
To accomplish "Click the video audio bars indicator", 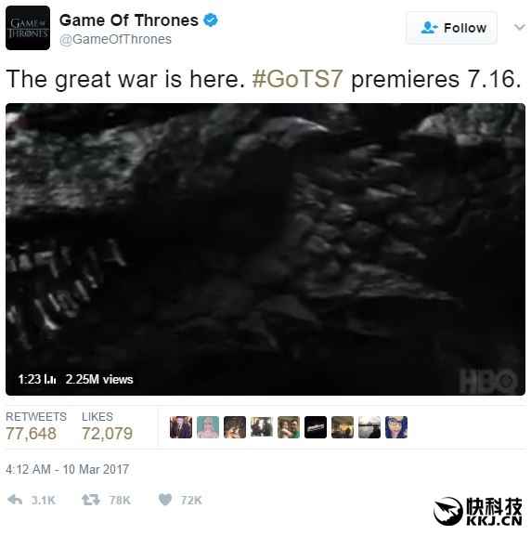I will (x=50, y=379).
